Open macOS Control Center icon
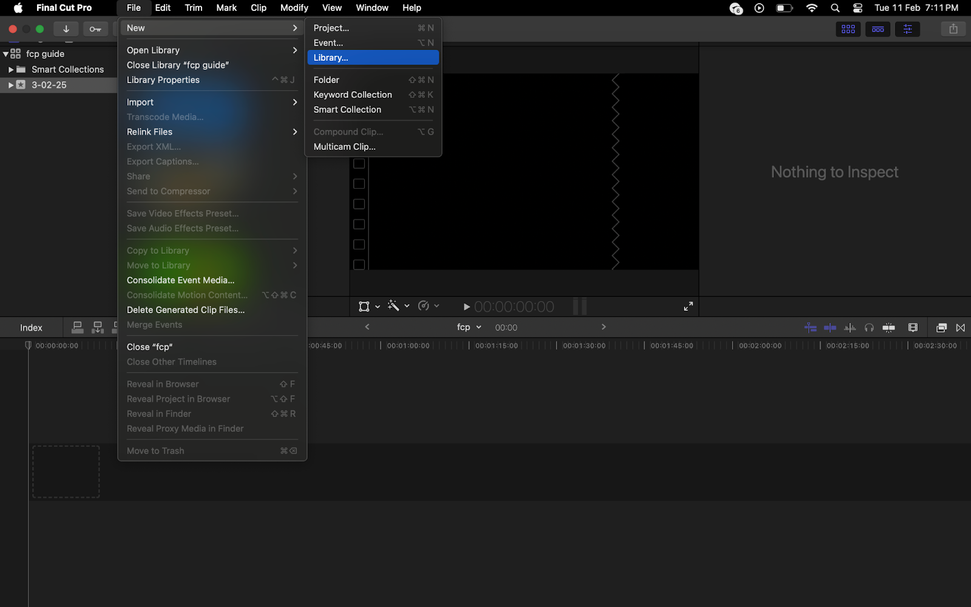 (858, 8)
